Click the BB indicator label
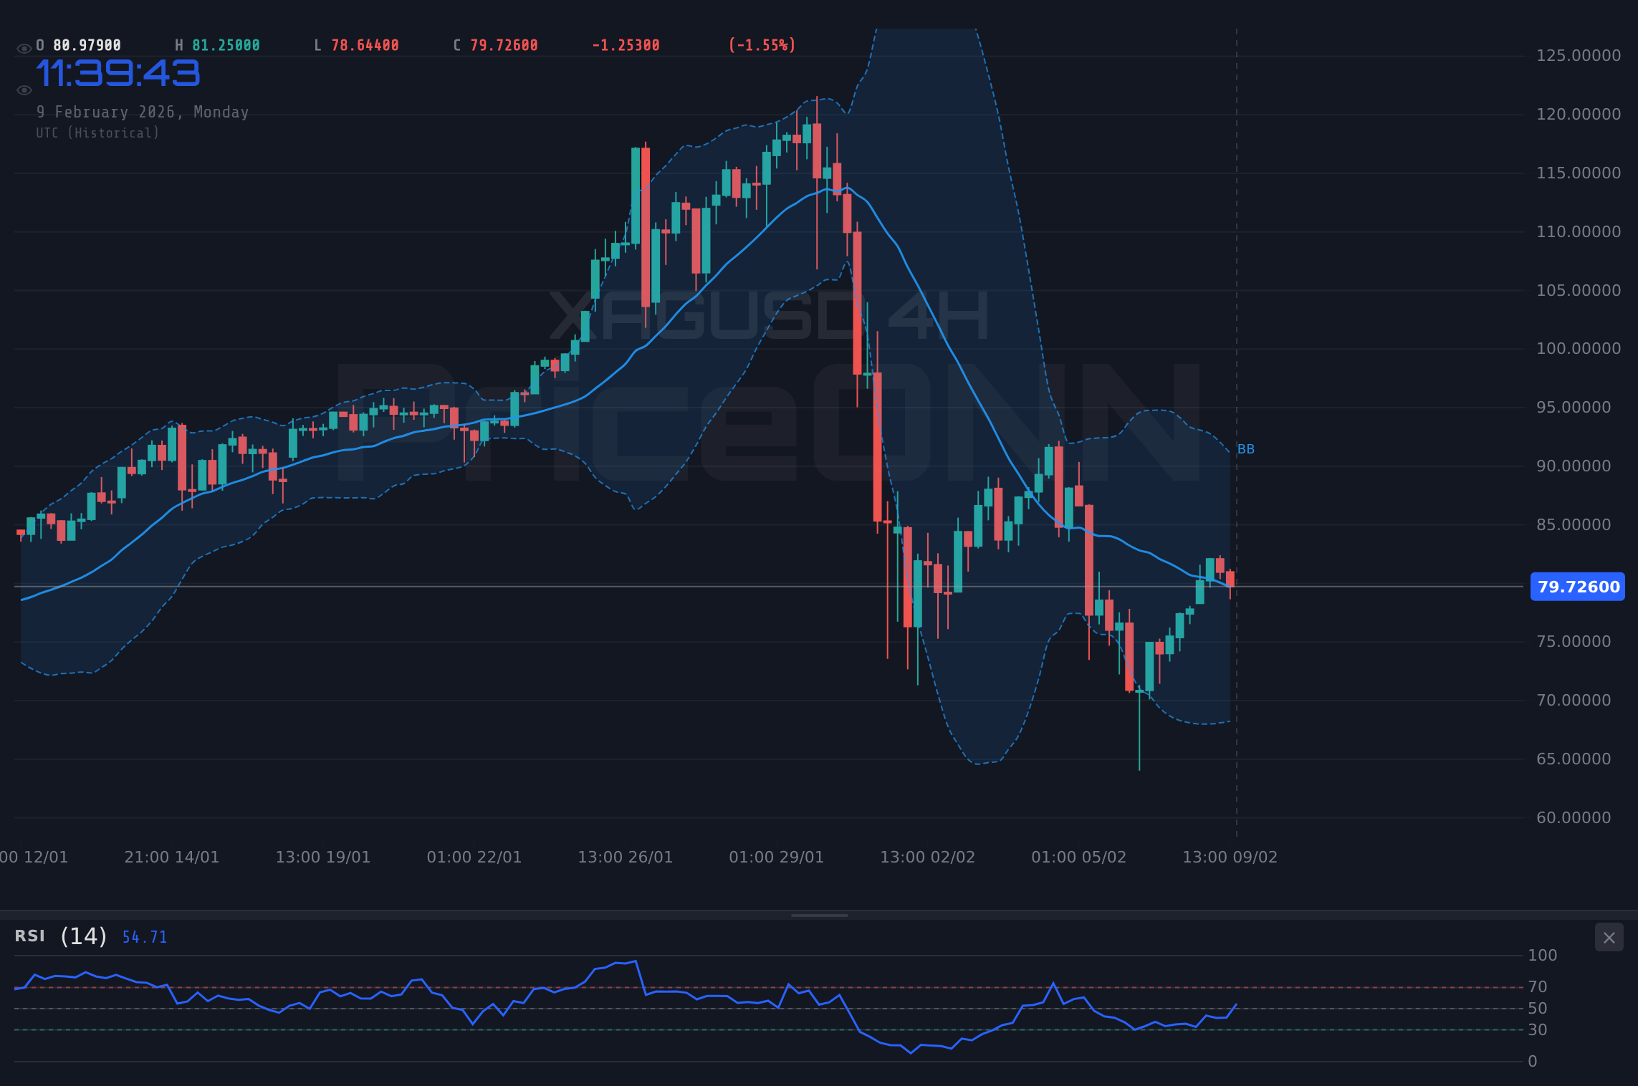Screen dimensions: 1638x1086 (1246, 449)
